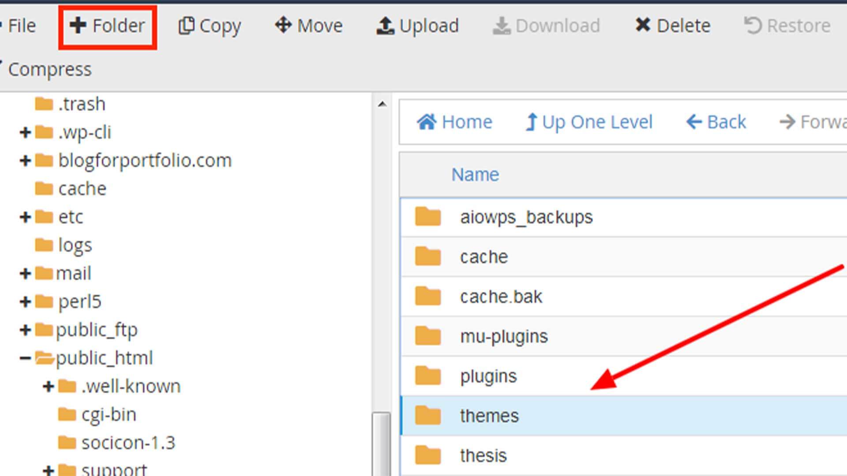Expand blogforportfolio.com tree node

coord(25,160)
